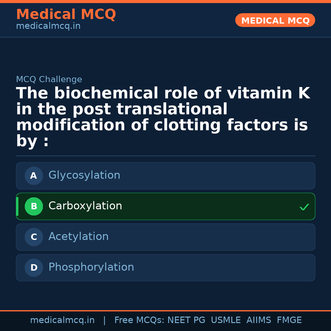
Task: Open medicalmcq.in link under the header title
Action: [48, 26]
